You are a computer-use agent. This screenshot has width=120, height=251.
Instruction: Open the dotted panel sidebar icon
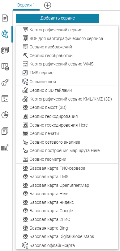pyautogui.click(x=5, y=99)
